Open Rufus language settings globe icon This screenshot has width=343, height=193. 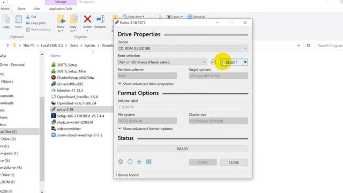[121, 162]
